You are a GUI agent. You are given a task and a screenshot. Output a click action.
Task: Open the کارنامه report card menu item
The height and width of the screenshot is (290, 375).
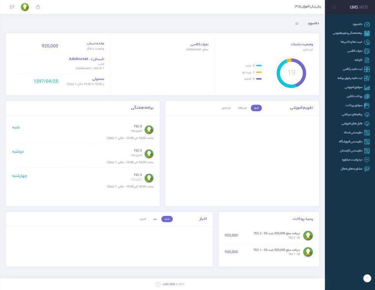362,60
